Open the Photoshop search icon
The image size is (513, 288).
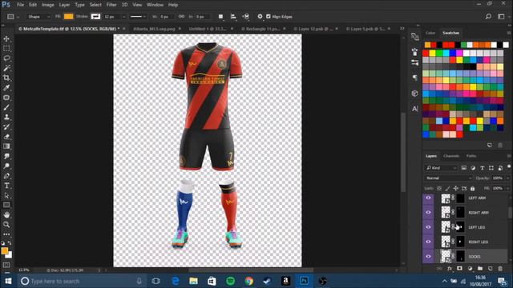point(488,16)
